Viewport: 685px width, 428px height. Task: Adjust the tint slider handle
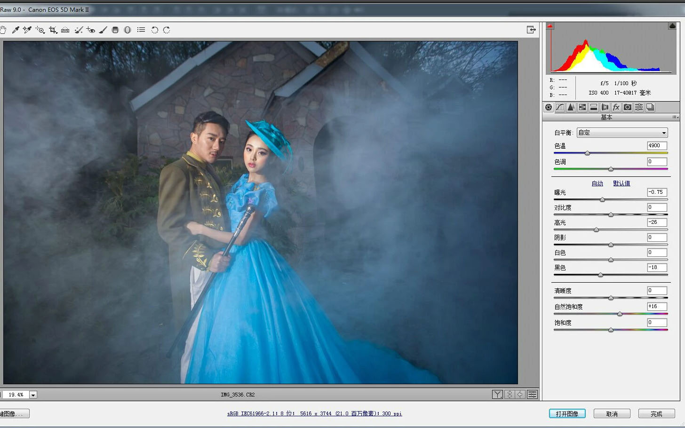pos(611,169)
